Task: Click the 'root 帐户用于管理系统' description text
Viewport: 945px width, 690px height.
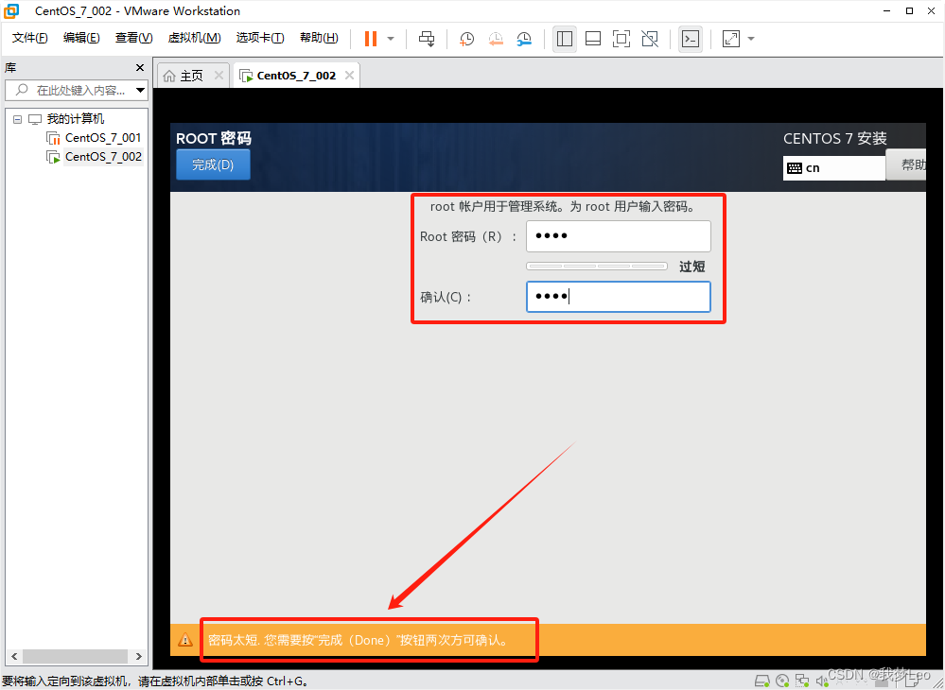Action: [563, 206]
